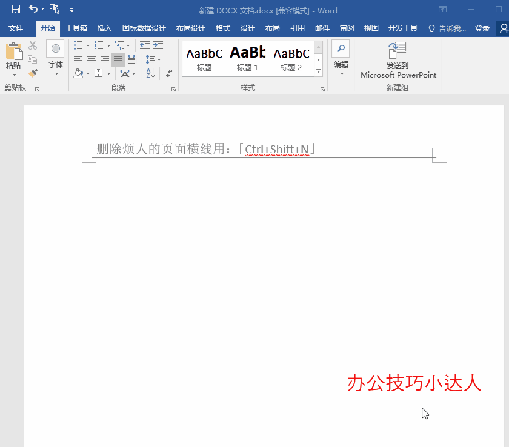Click the increase indent icon
The height and width of the screenshot is (447, 509).
coord(158,44)
